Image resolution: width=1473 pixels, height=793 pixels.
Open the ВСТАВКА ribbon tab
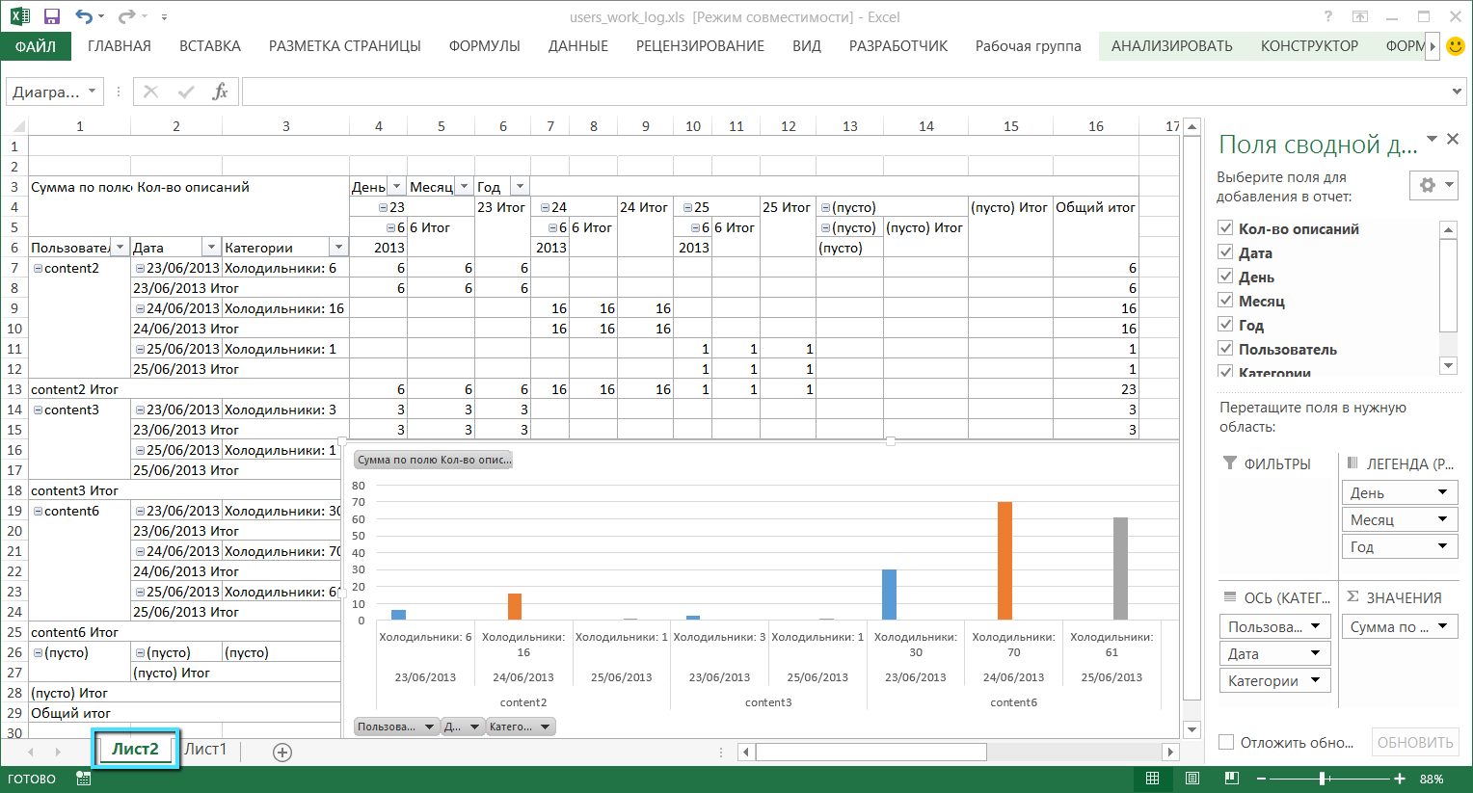click(x=210, y=45)
